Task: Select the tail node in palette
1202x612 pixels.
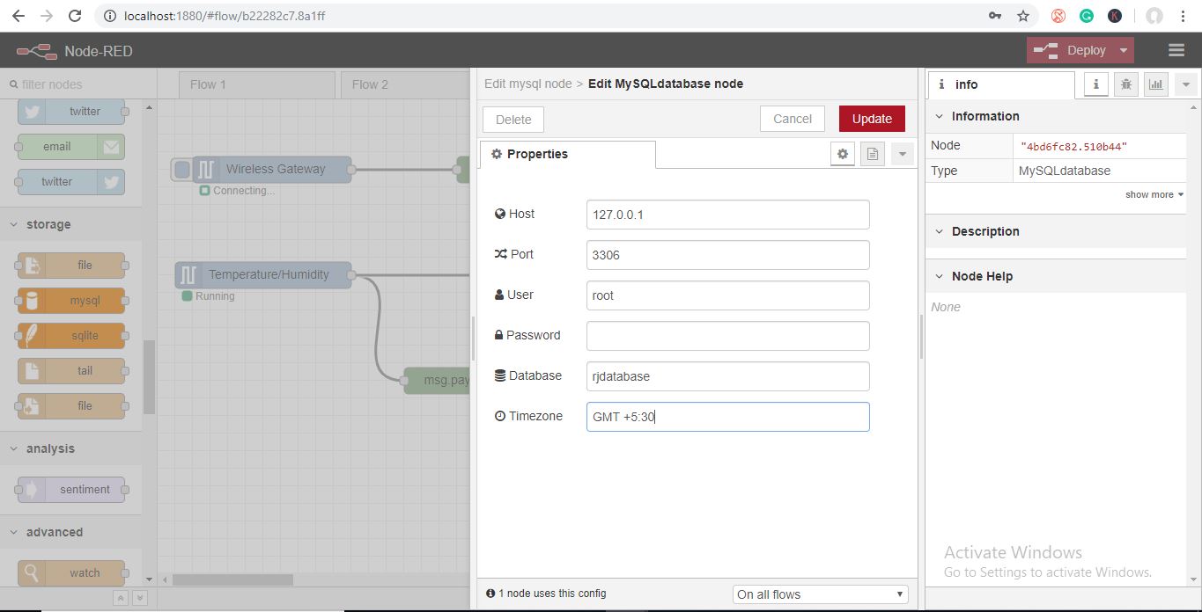Action: pos(71,370)
